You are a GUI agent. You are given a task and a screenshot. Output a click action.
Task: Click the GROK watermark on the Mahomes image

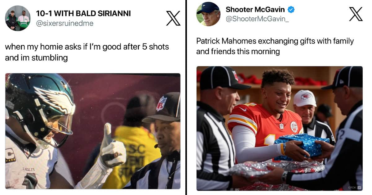pyautogui.click(x=355, y=188)
